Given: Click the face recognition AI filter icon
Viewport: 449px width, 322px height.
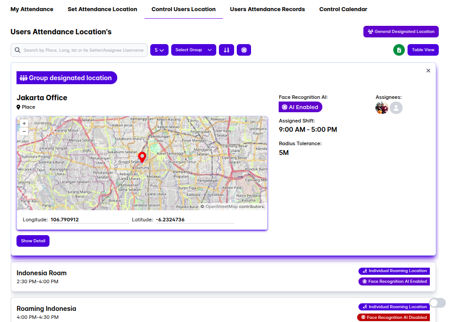Looking at the screenshot, I should [244, 50].
